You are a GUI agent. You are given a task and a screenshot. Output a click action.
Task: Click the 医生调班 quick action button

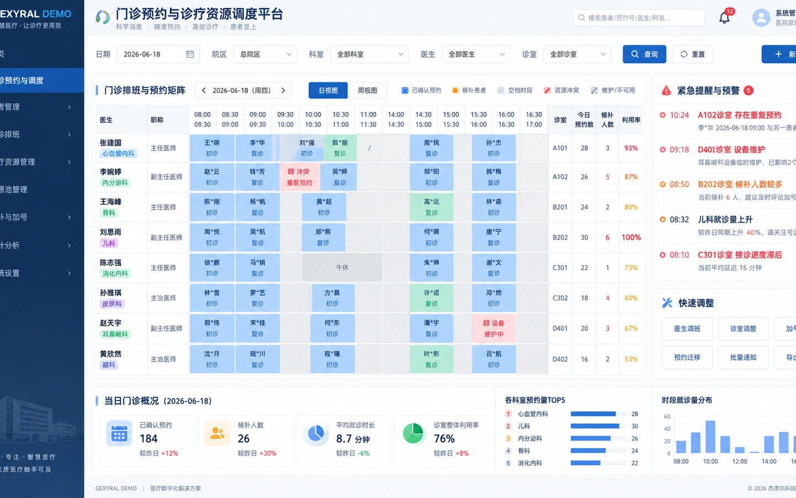(x=687, y=329)
